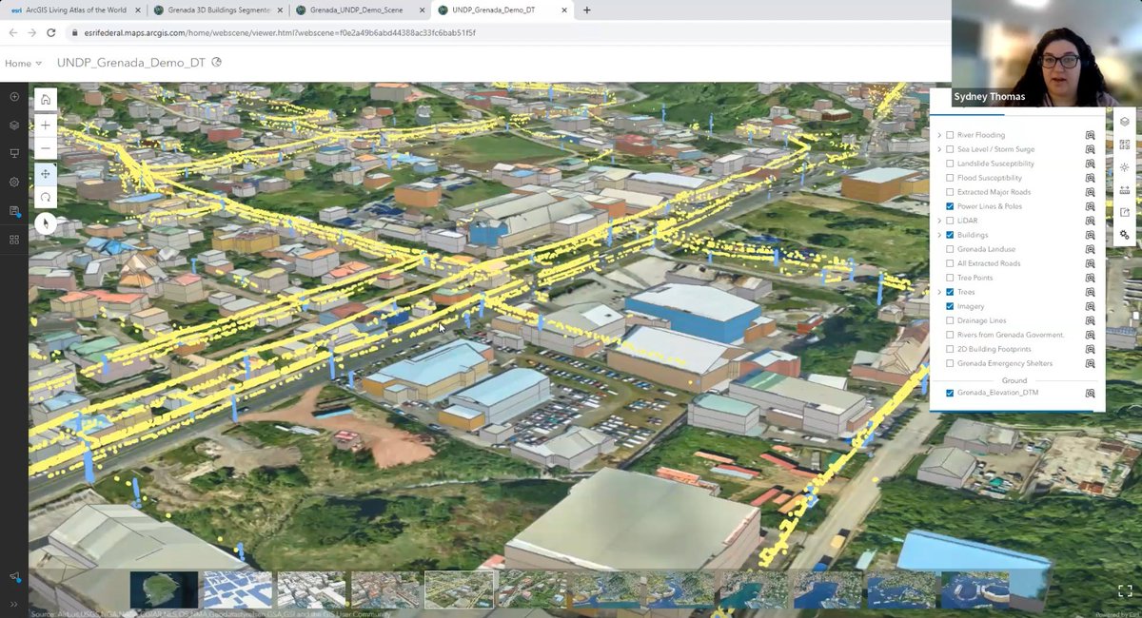
Task: Expand the LiDAR layer group
Action: 939,221
